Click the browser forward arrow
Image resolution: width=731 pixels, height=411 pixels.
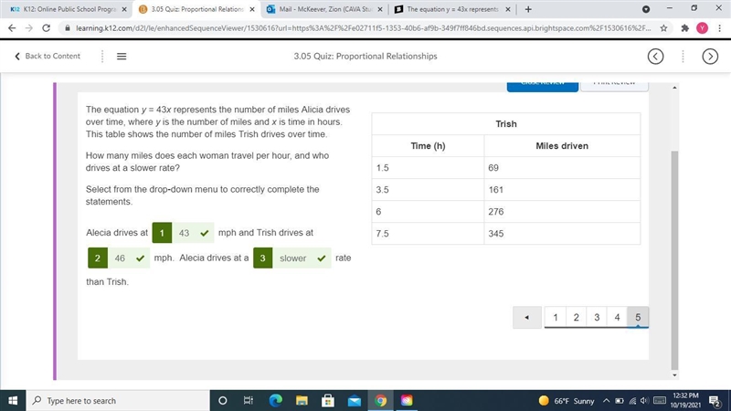(29, 28)
